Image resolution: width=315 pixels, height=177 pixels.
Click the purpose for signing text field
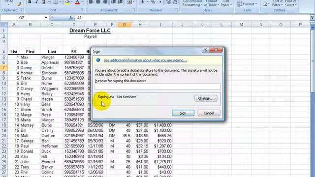tap(157, 87)
